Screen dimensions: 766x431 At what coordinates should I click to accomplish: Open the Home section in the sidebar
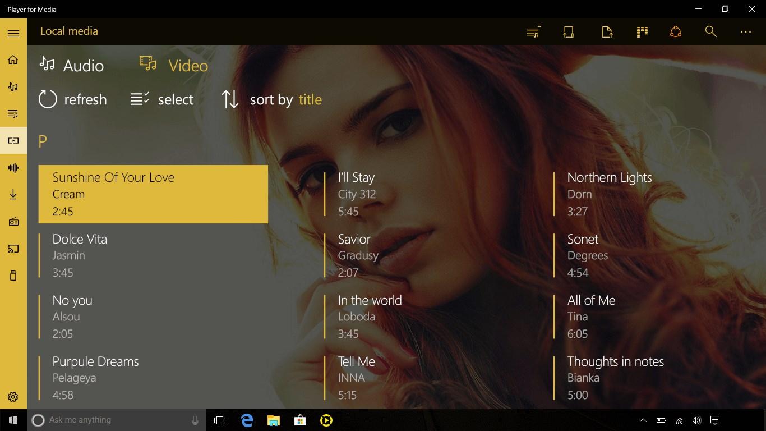click(13, 59)
